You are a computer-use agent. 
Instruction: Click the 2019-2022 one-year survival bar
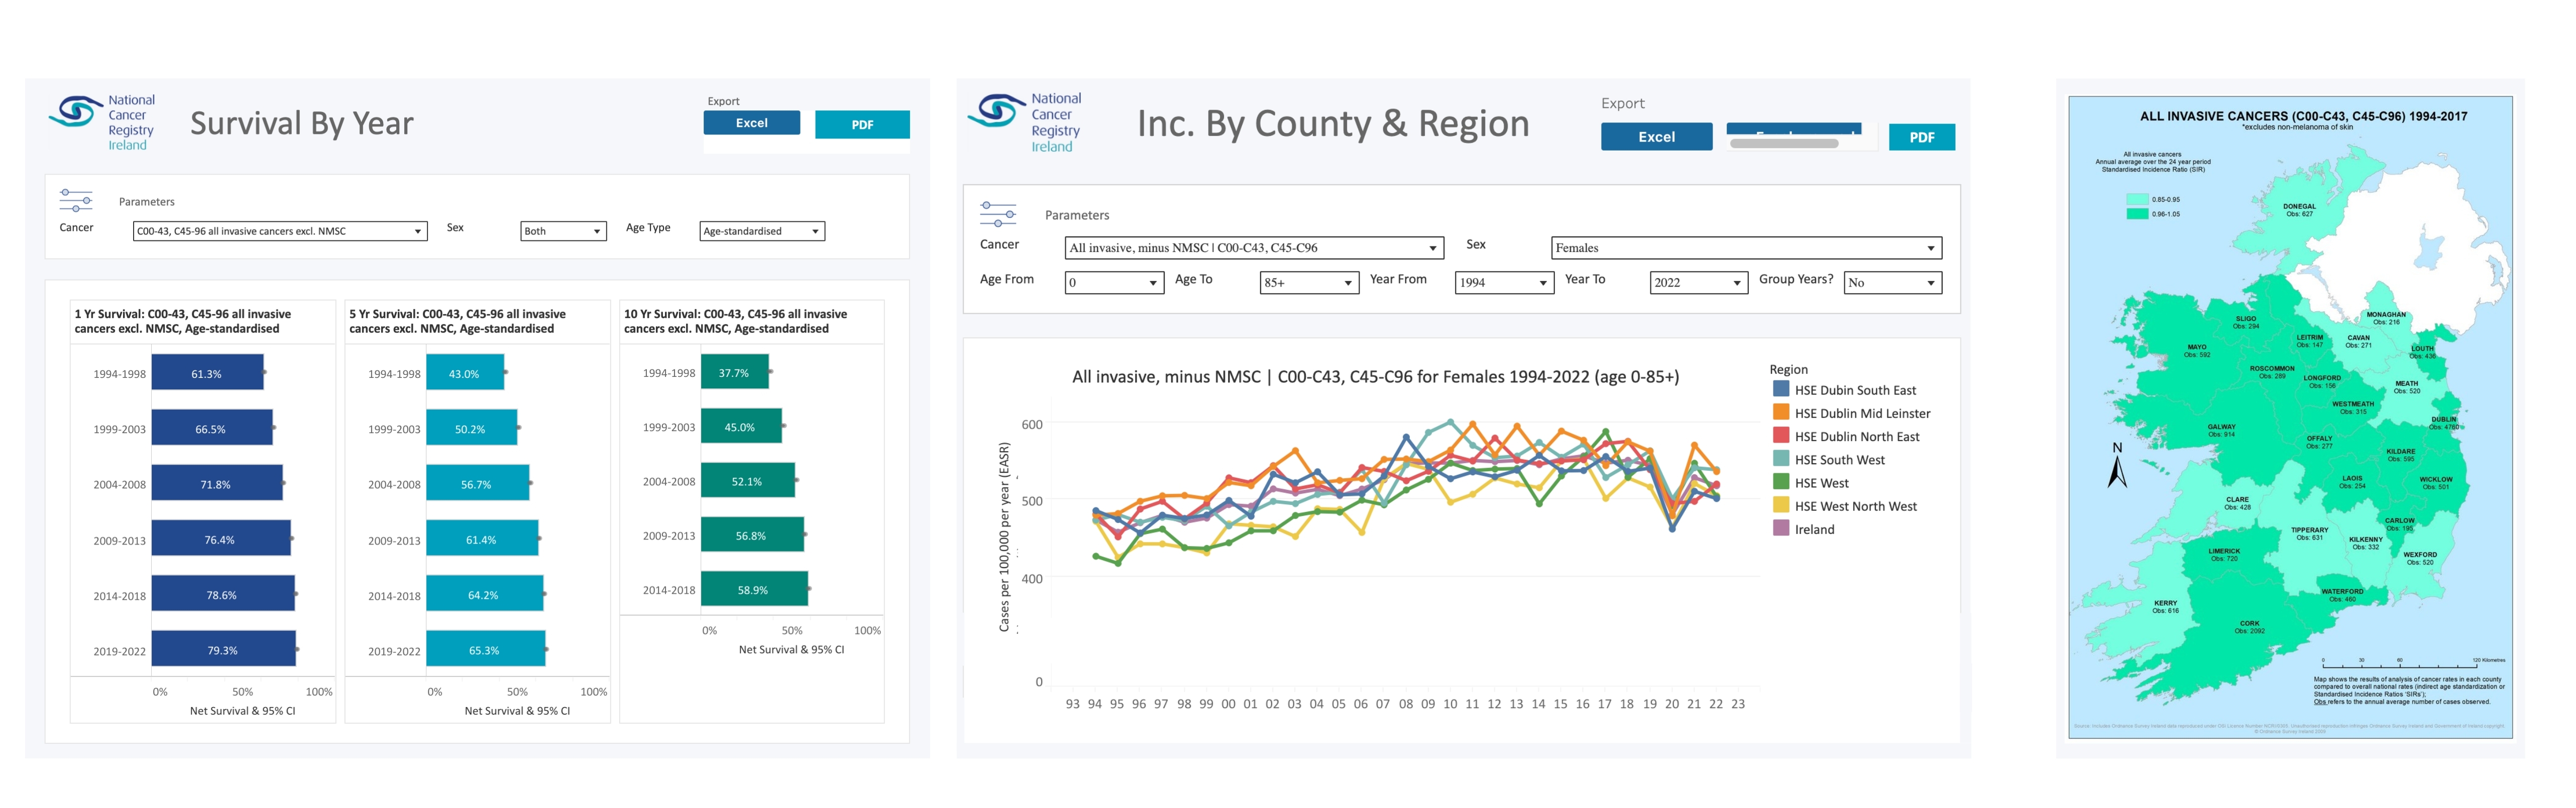coord(223,649)
